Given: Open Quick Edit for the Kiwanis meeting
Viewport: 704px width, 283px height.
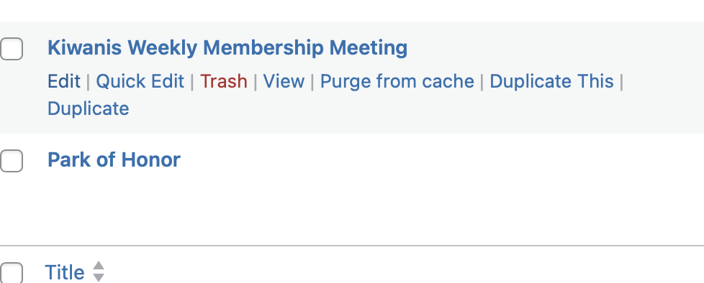Looking at the screenshot, I should pyautogui.click(x=140, y=81).
